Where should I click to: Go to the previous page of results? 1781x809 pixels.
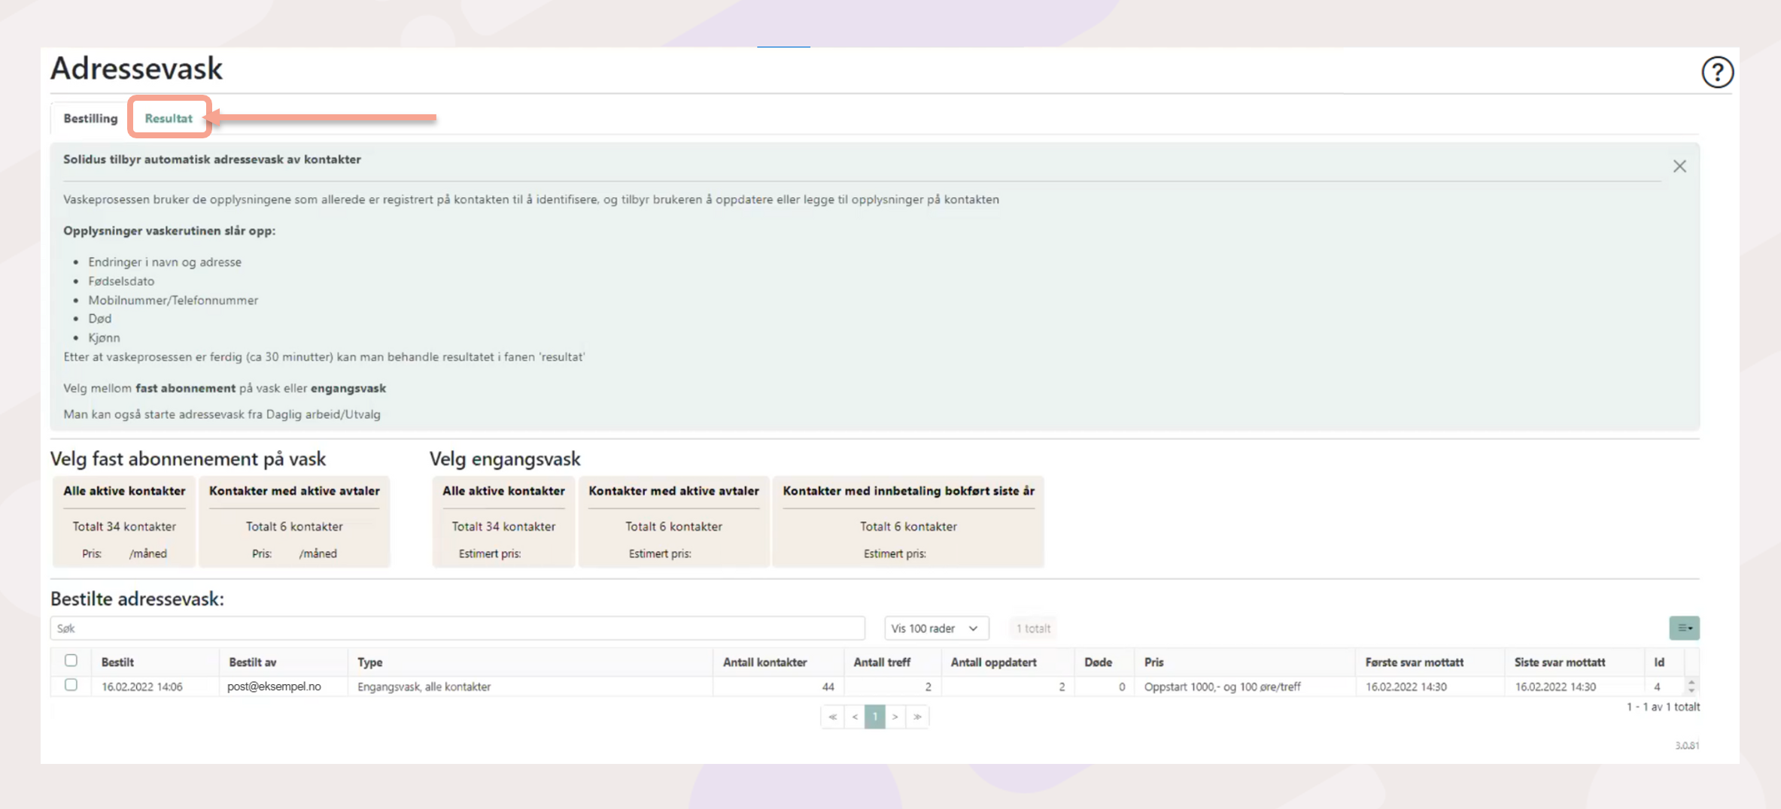[x=854, y=717]
